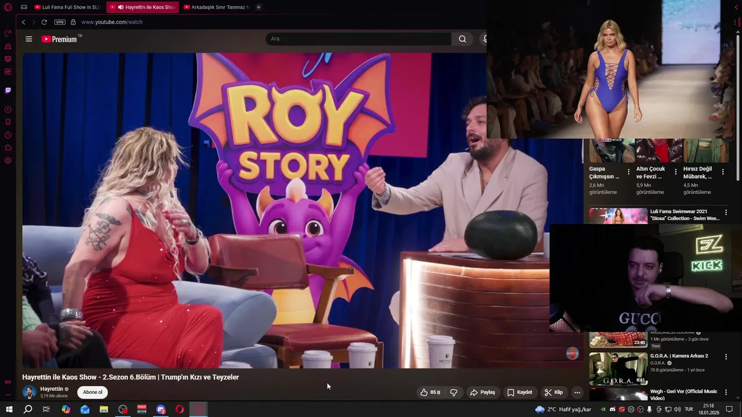Open sidebar three-dot more options at bottom
This screenshot has height=417, width=742.
pos(8,394)
